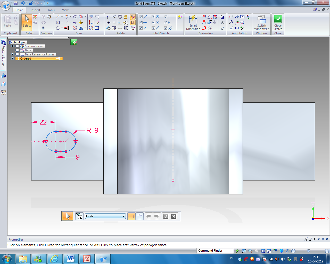This screenshot has height=264, width=330.
Task: Toggle the Base checkbox in the tree
Action: (x=17, y=50)
